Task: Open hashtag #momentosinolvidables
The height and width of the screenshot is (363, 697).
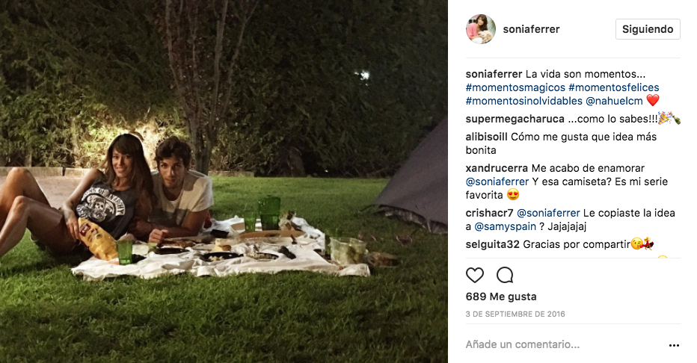Action: [523, 101]
